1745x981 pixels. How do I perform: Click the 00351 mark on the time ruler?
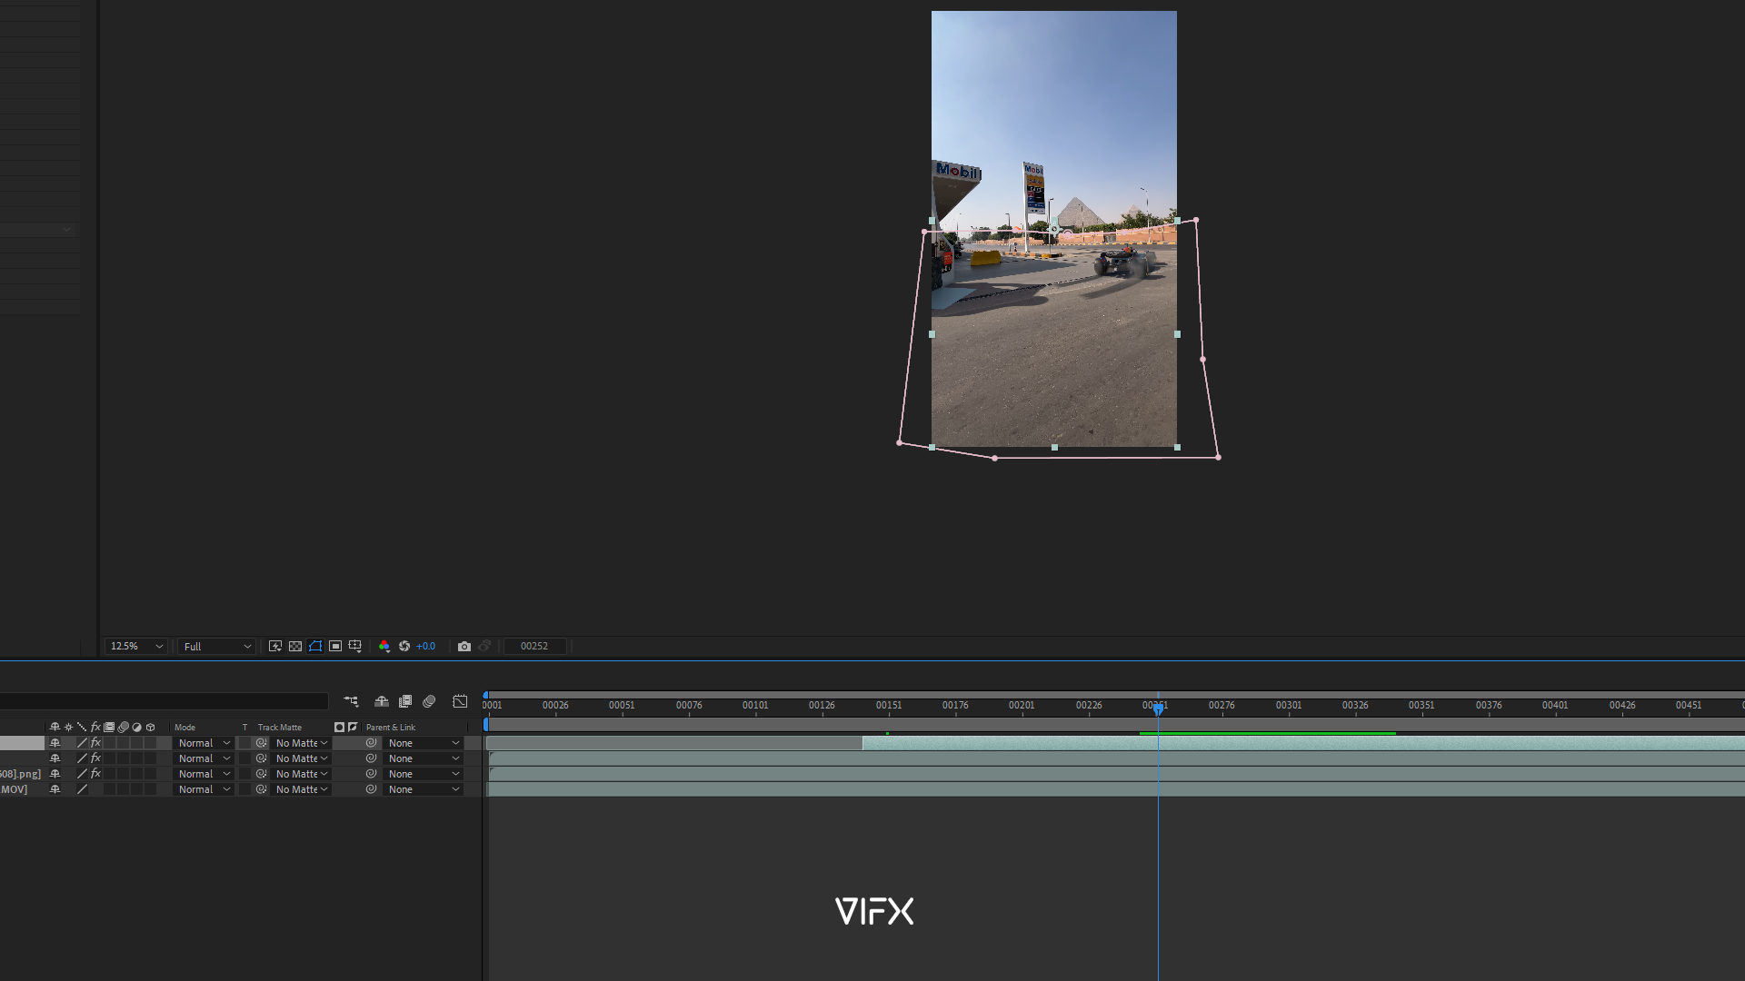(1421, 705)
